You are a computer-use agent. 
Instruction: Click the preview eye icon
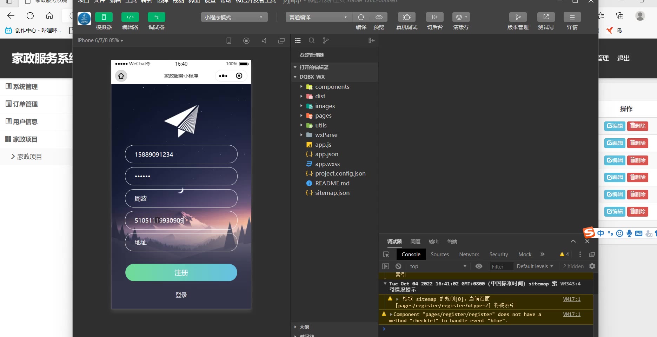click(379, 17)
